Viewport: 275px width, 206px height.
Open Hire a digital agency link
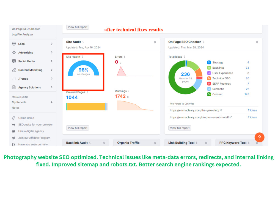[31, 131]
